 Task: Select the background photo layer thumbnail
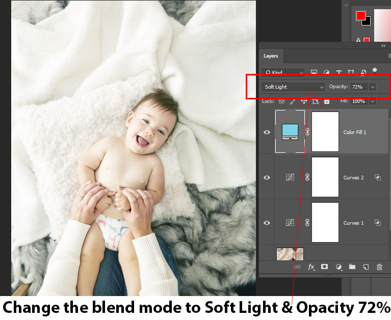click(290, 254)
